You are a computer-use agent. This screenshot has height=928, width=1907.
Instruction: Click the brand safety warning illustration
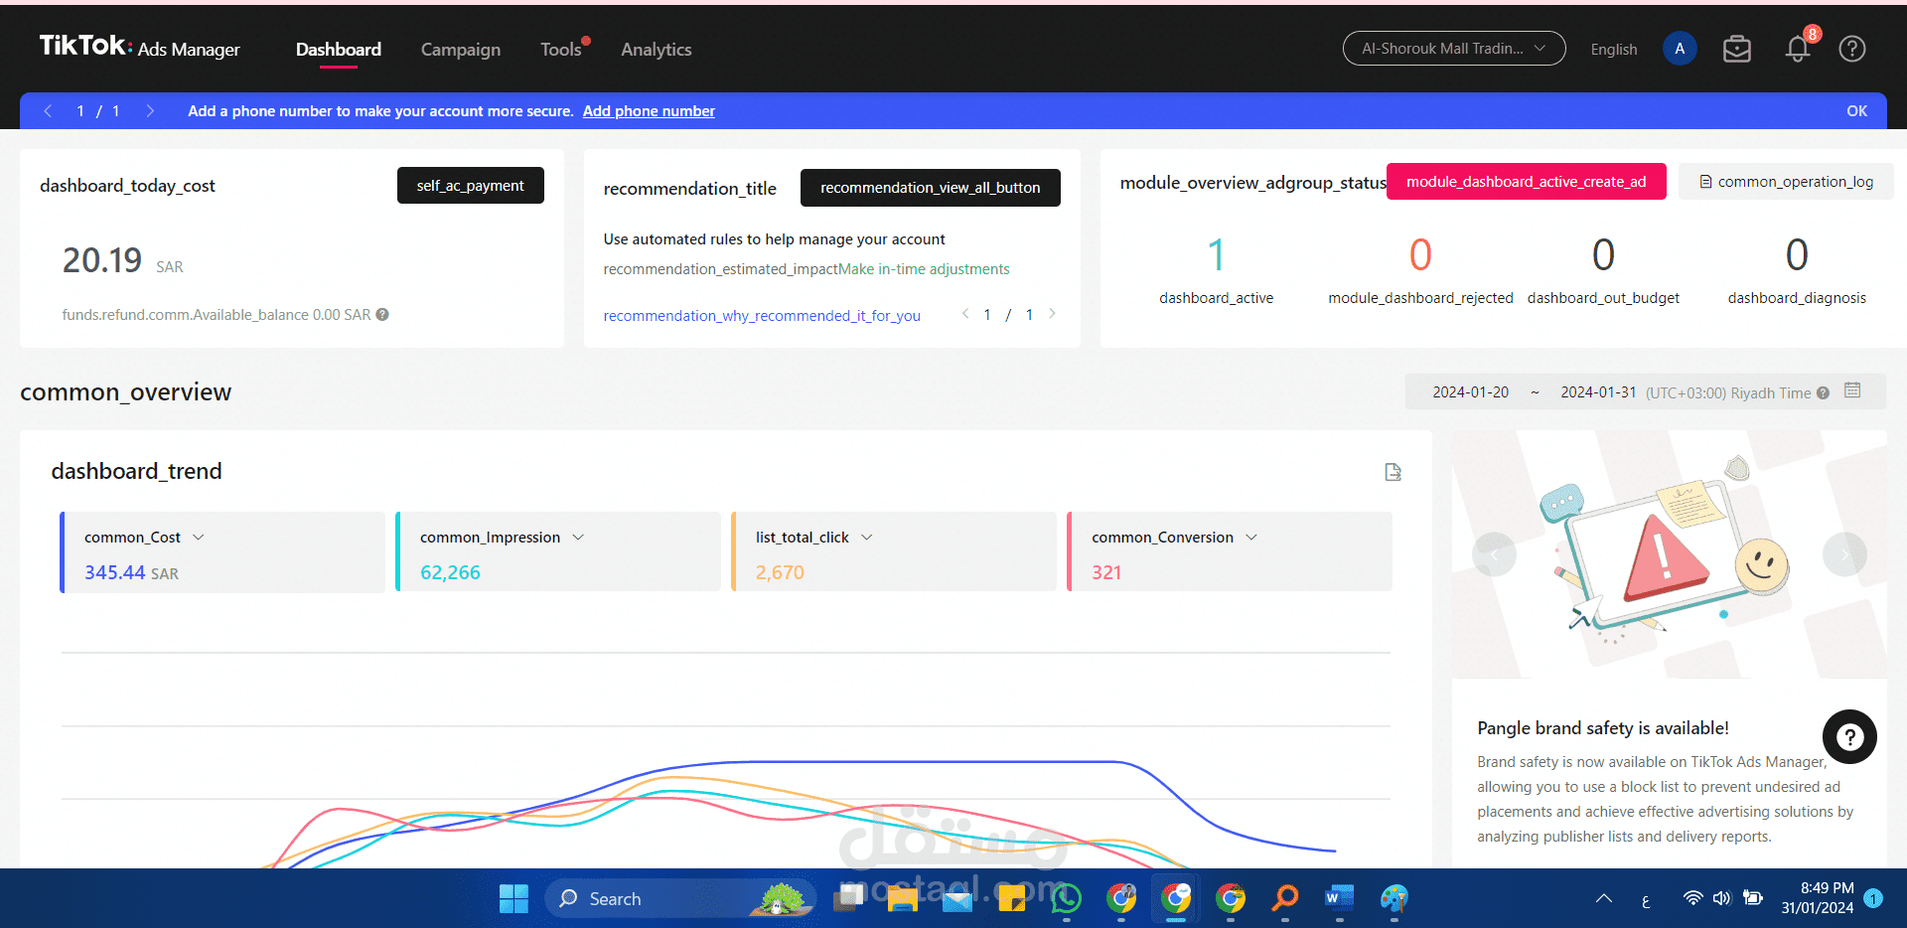(1669, 554)
